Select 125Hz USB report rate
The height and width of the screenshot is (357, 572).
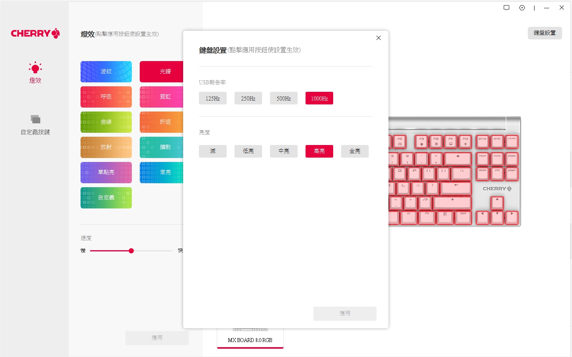pyautogui.click(x=213, y=98)
